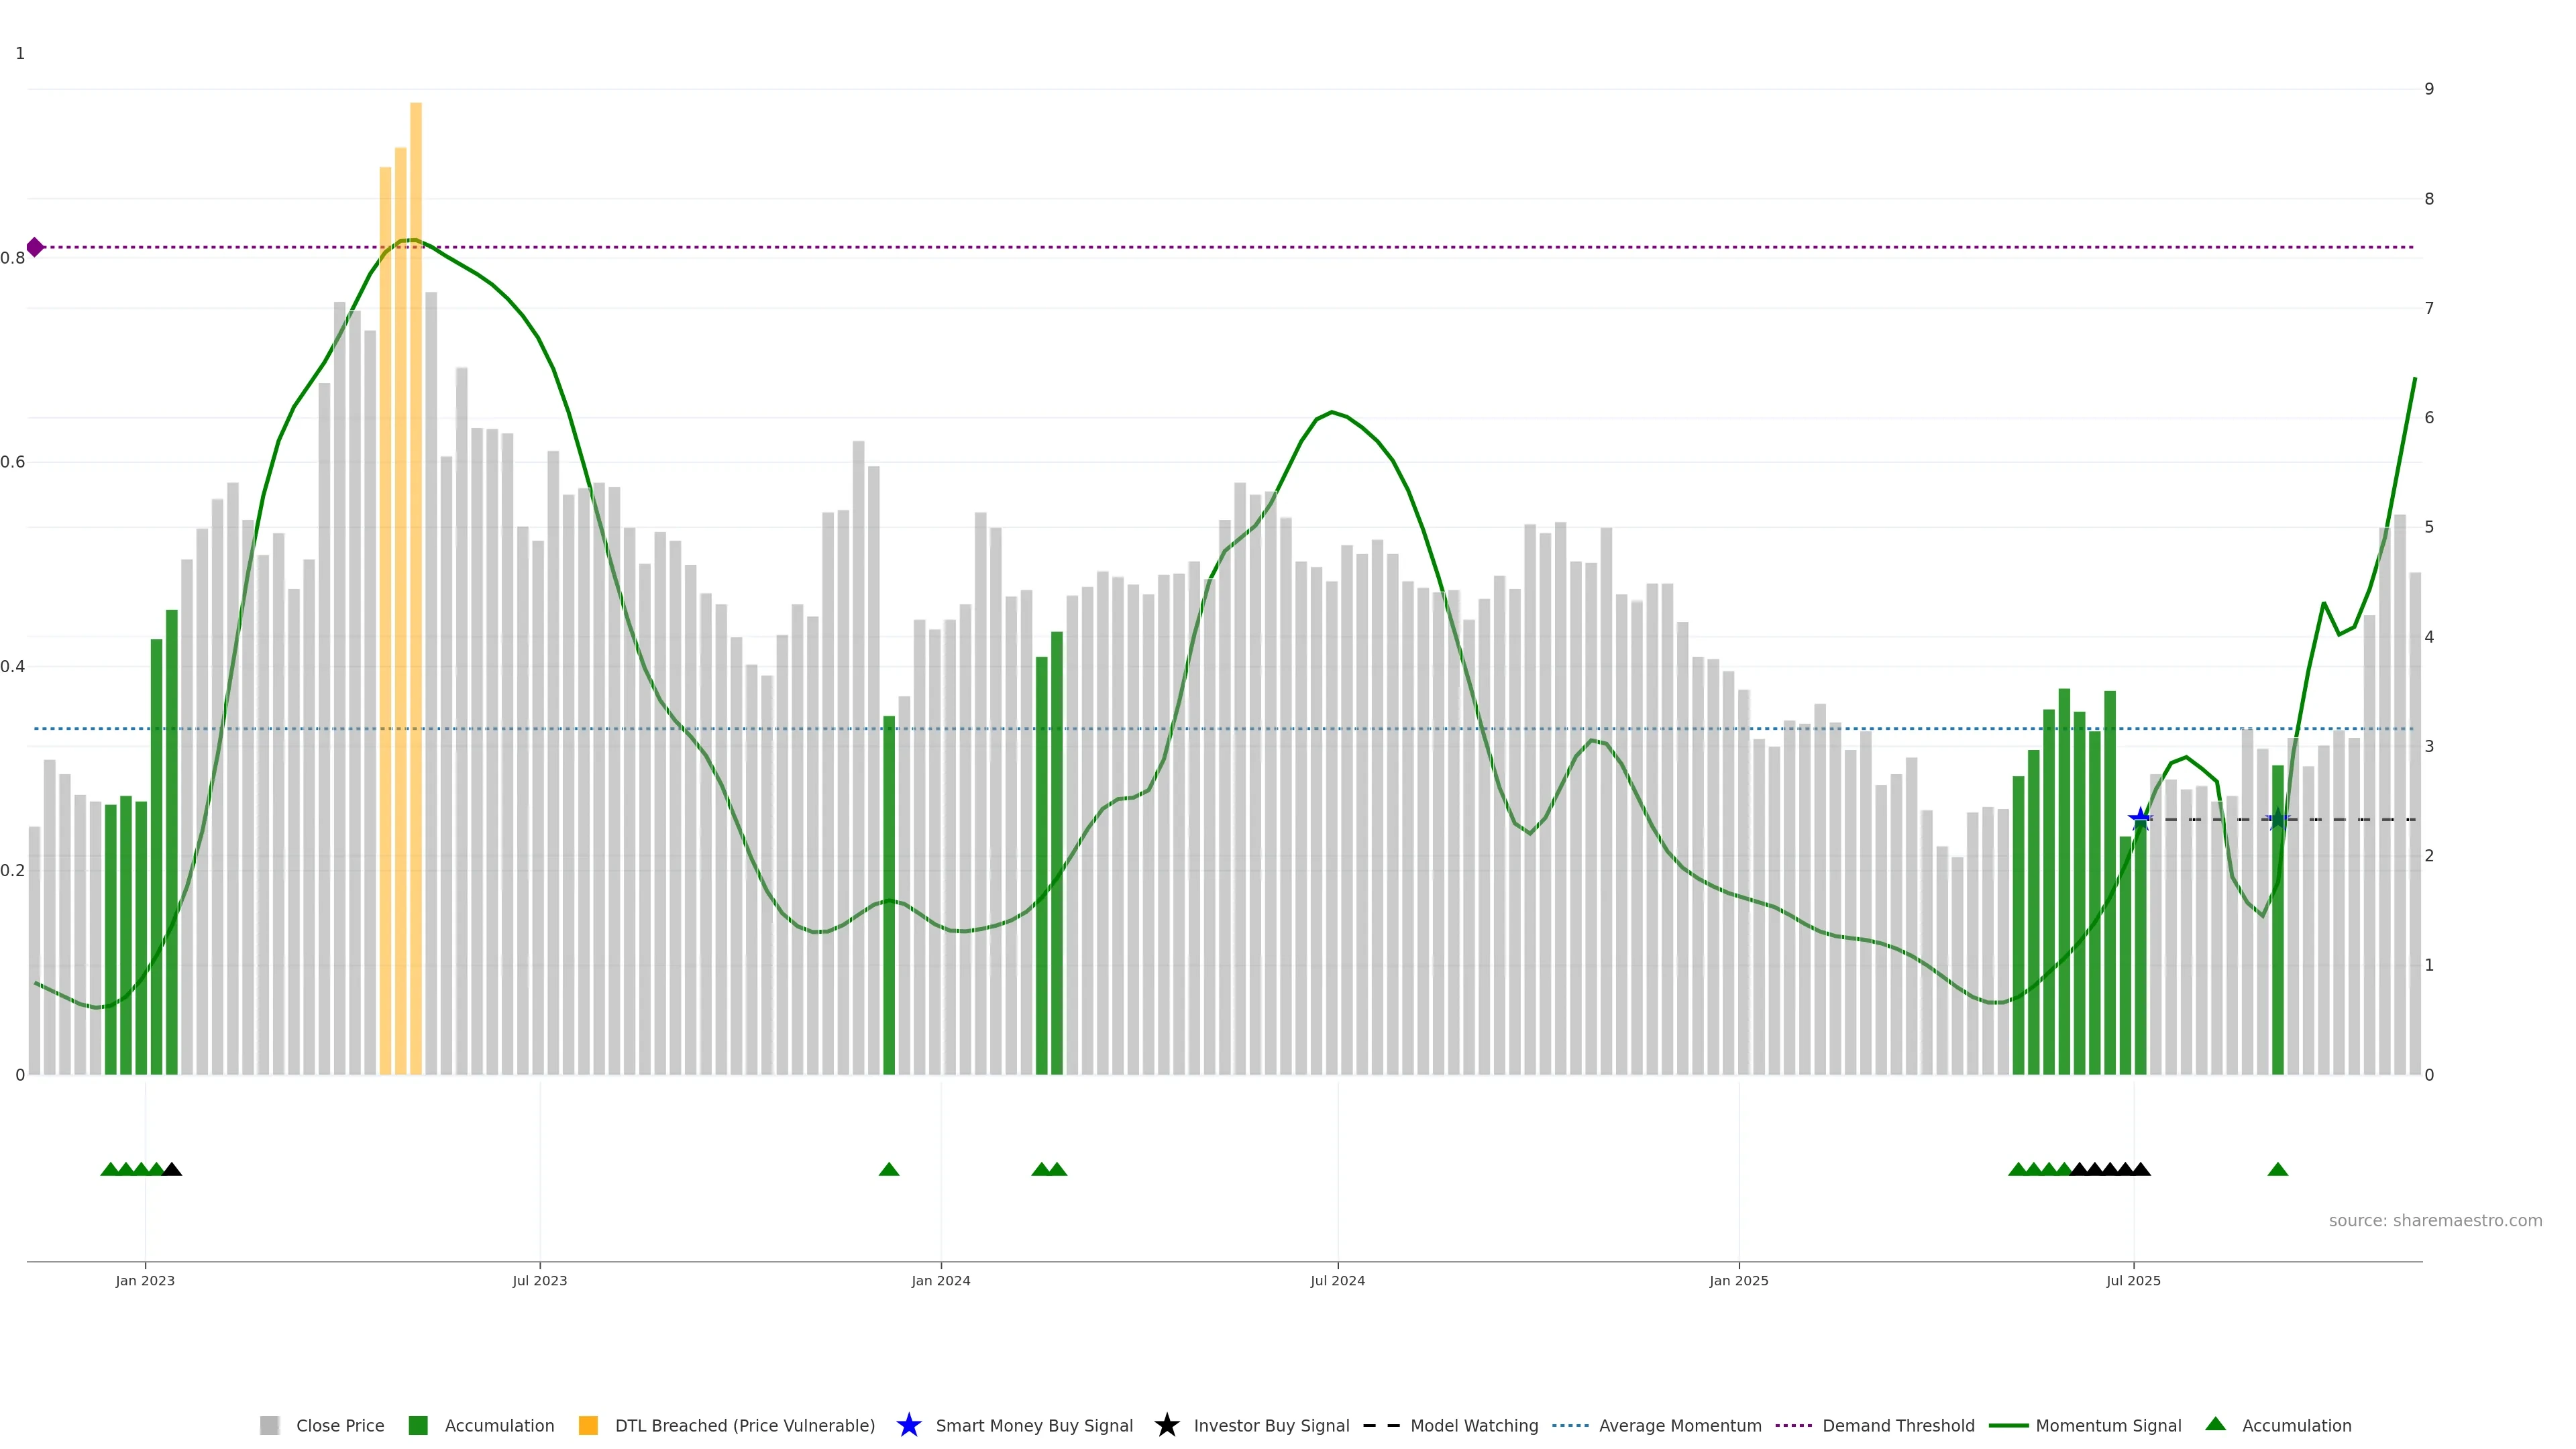Click the purple diamond Demand Threshold marker
Viewport: 2576px width, 1449px height.
[35, 247]
